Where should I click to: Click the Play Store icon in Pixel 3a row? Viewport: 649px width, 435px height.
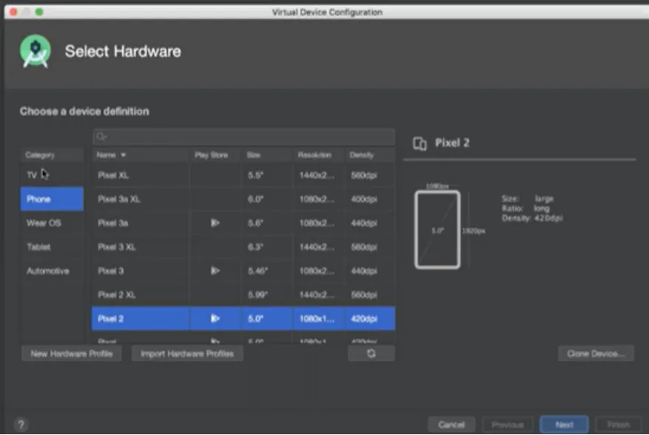215,223
